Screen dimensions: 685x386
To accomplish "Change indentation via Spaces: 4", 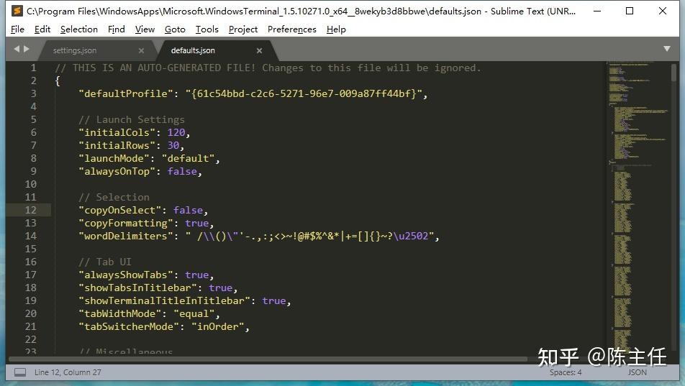I will (566, 372).
